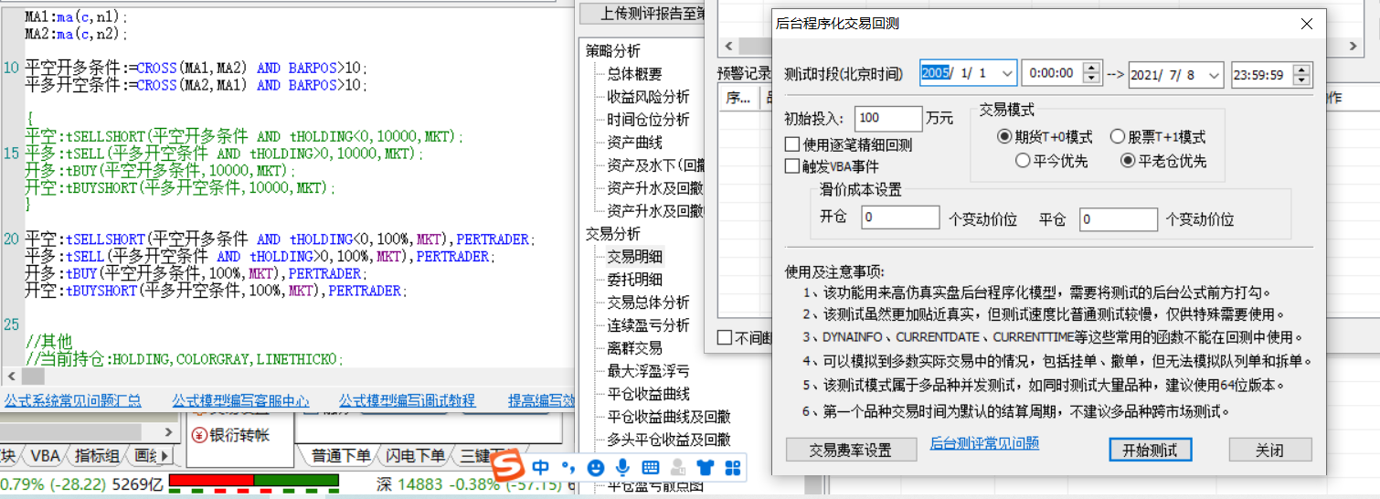Click the 上传测评报告 button

pyautogui.click(x=643, y=13)
